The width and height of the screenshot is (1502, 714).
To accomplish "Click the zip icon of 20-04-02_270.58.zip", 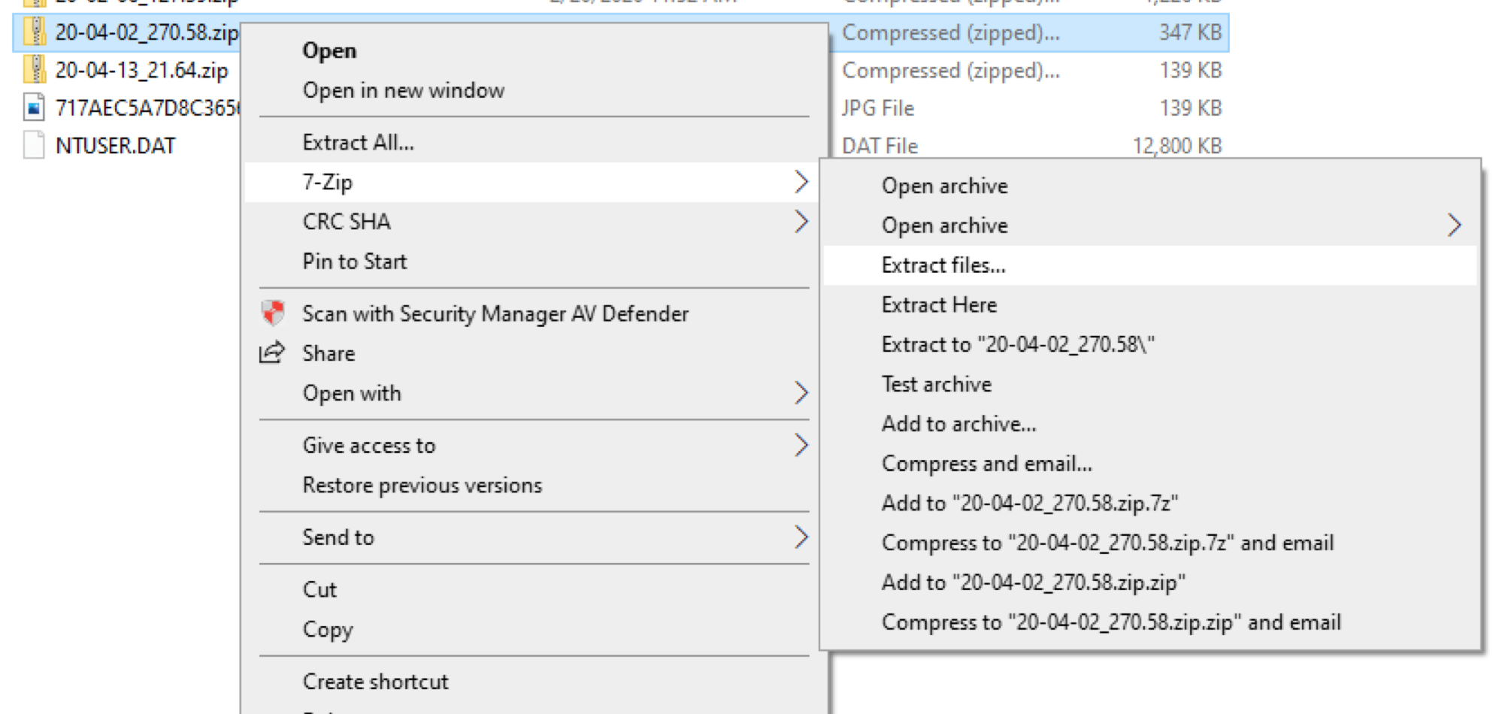I will 36,33.
